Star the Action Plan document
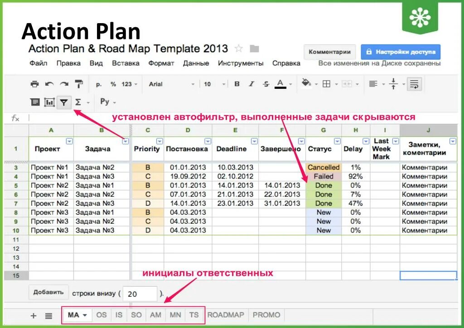Viewport: 464px width, 328px height. click(238, 48)
